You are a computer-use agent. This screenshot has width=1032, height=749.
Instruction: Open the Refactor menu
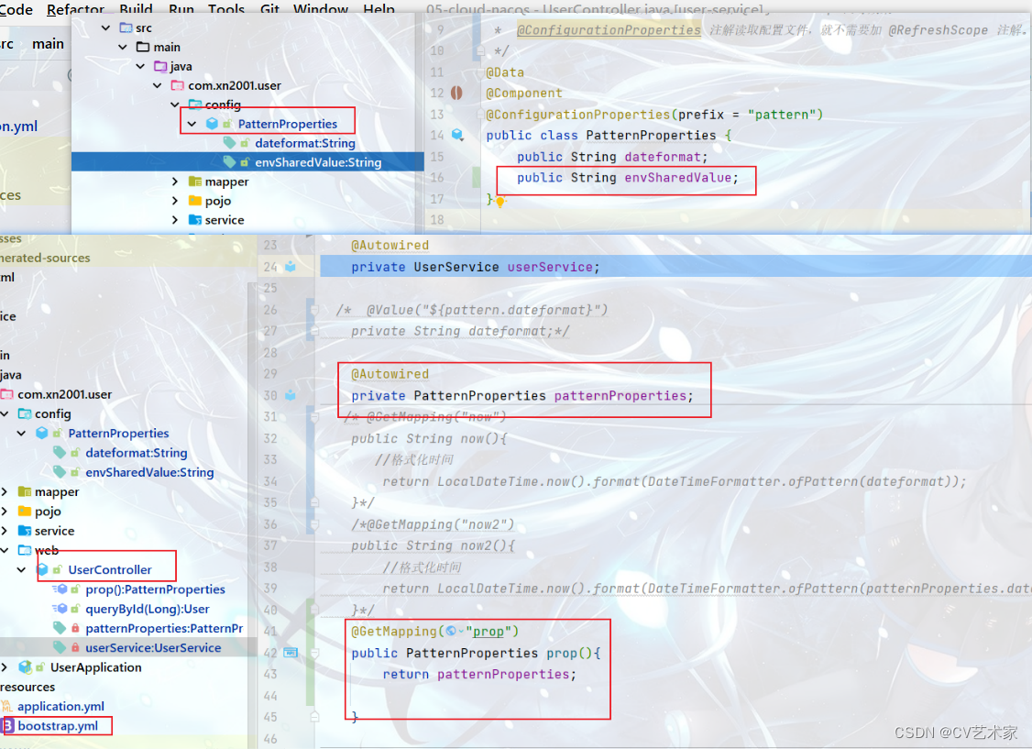(76, 9)
